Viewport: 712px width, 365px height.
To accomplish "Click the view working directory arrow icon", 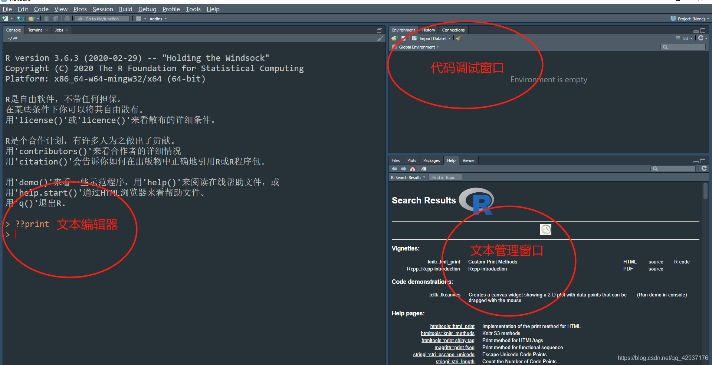I will [16, 38].
